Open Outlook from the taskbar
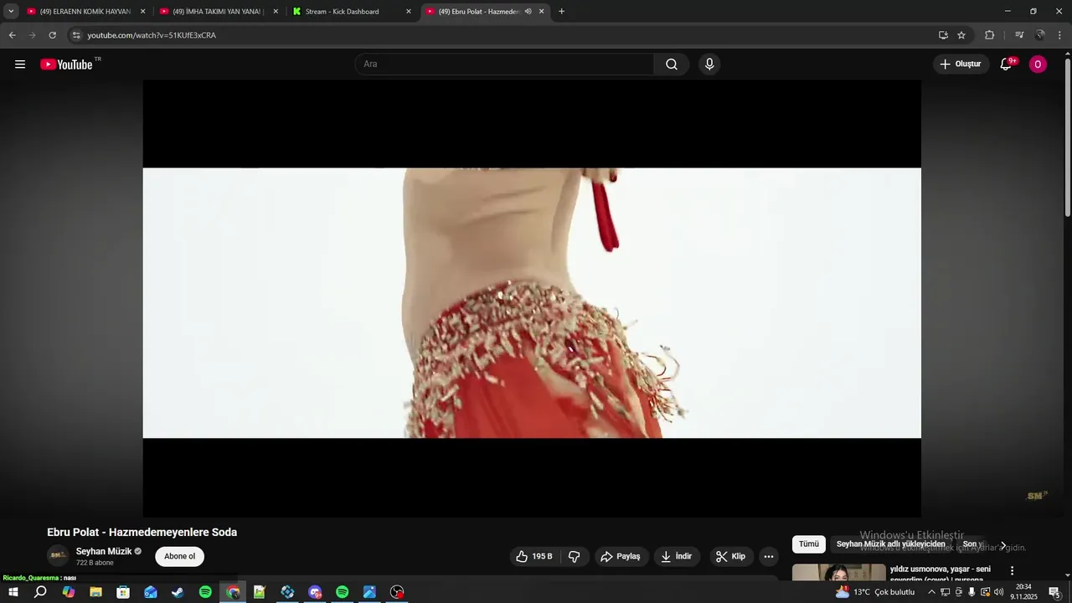 coord(151,592)
